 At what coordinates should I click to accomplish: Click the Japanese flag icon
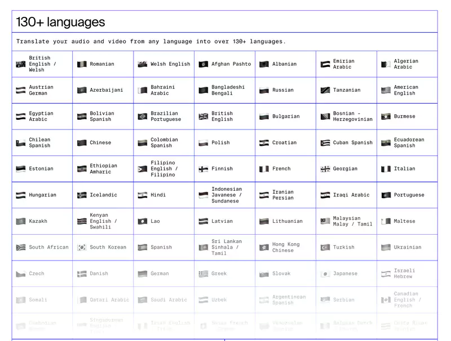tap(325, 273)
